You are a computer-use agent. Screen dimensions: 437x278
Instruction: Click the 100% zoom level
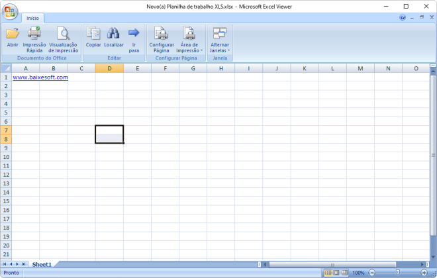coord(358,273)
